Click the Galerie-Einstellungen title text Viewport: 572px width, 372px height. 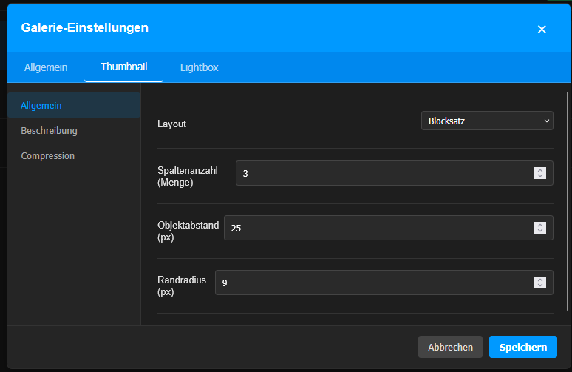(x=85, y=28)
